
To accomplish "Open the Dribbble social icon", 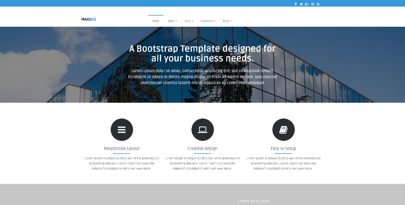I will click(313, 4).
